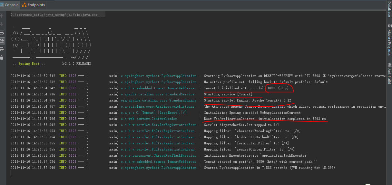Viewport: 392px width, 185px height.
Task: Open the Database side panel
Action: 389,9
